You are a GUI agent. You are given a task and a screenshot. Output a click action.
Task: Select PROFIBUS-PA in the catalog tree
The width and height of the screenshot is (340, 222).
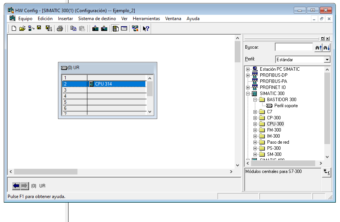coord(274,81)
